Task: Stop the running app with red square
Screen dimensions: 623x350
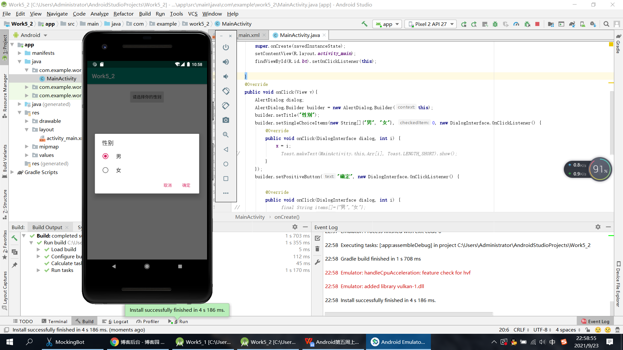Action: [537, 24]
